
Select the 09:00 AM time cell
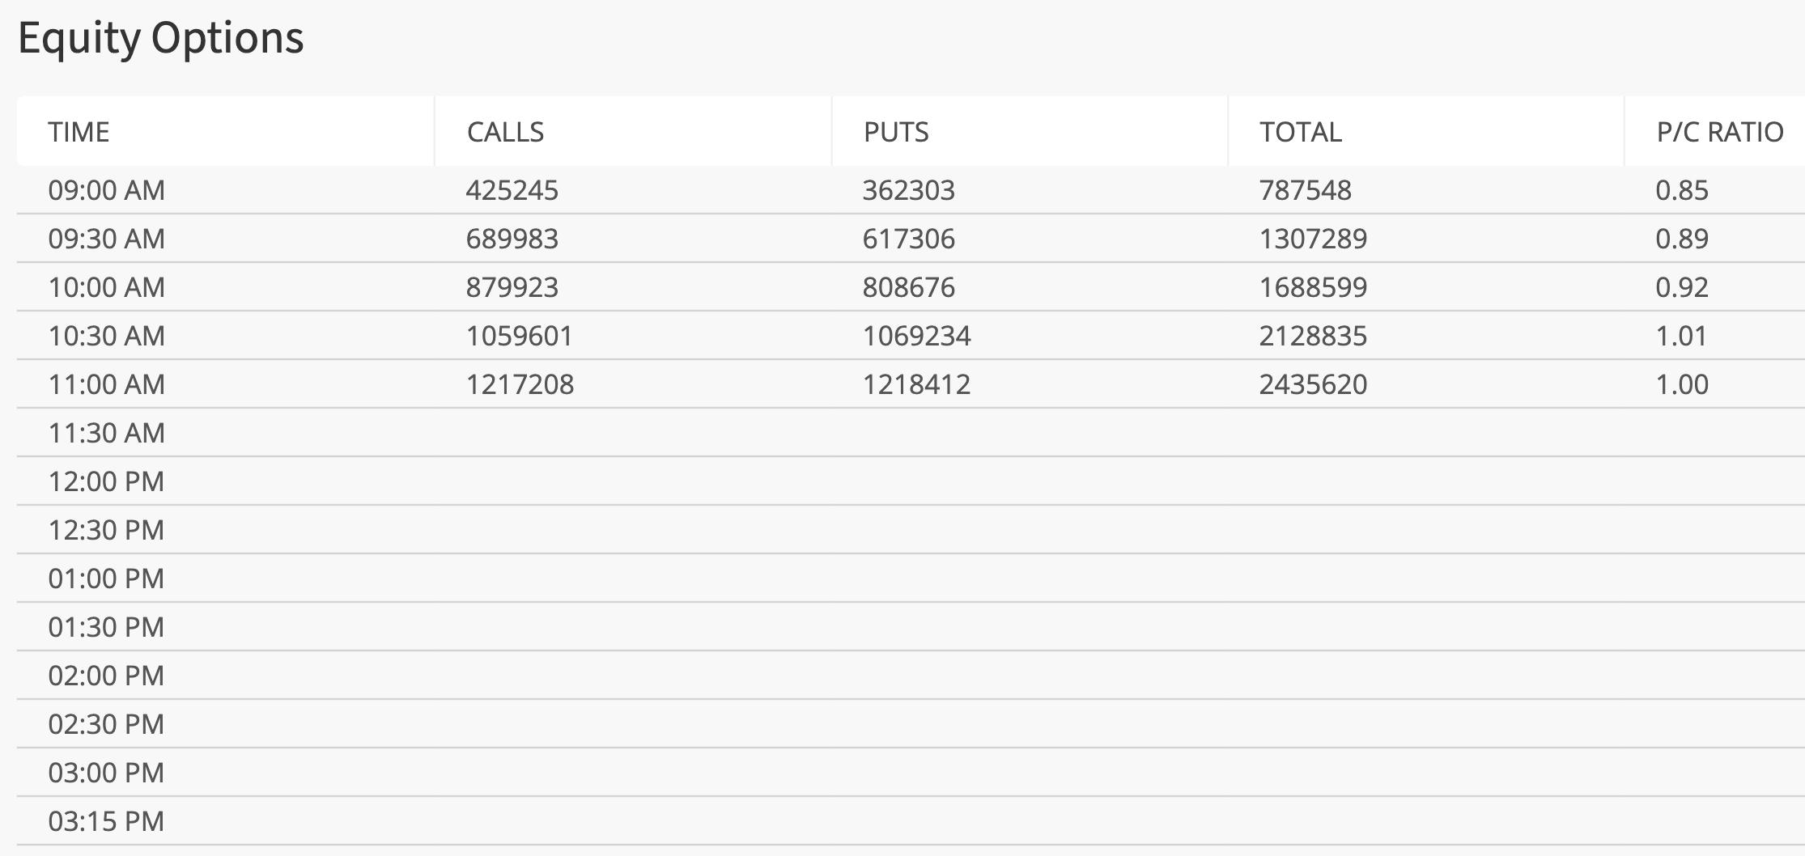point(107,190)
